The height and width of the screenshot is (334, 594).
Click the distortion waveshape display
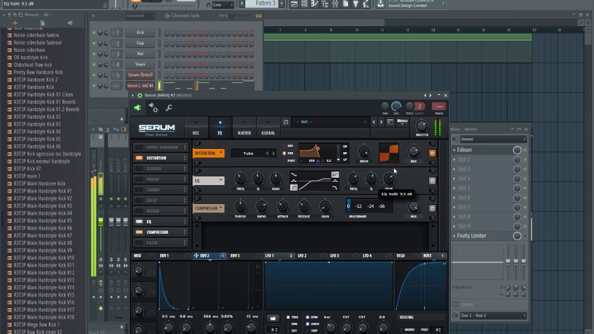(389, 153)
